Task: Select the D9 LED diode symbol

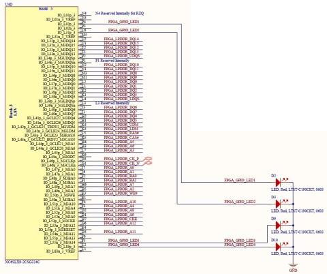Action: tap(279, 226)
